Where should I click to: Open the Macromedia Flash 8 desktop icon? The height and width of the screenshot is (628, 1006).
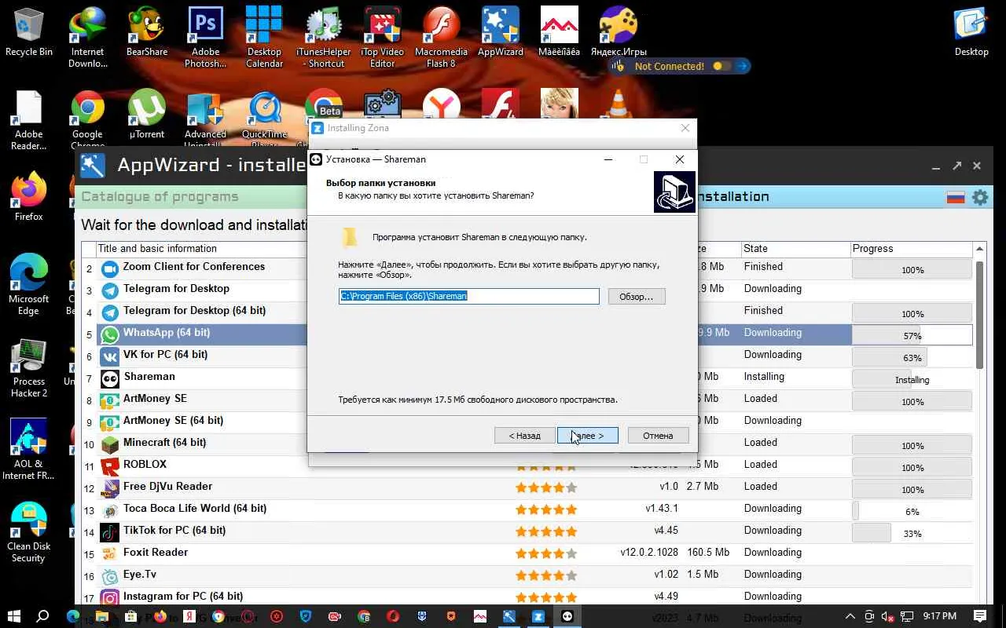(x=442, y=37)
